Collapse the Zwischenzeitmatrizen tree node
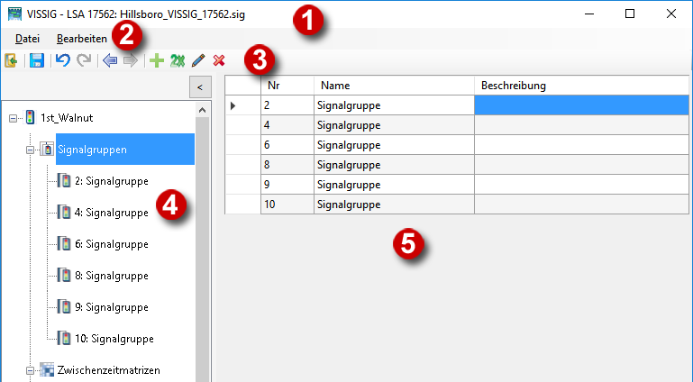The width and height of the screenshot is (693, 382). [x=31, y=370]
